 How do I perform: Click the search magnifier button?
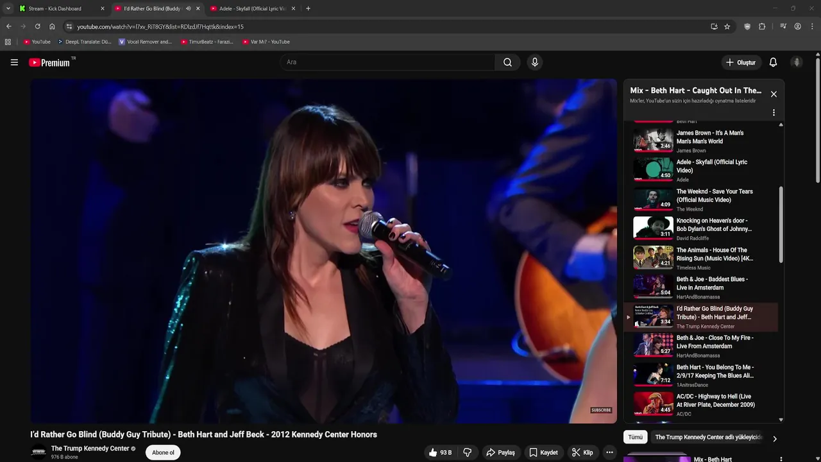[507, 62]
